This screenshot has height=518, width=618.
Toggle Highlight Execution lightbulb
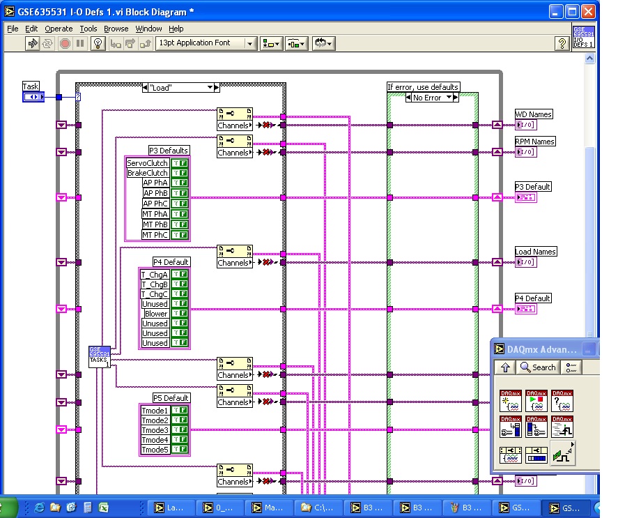click(x=98, y=43)
